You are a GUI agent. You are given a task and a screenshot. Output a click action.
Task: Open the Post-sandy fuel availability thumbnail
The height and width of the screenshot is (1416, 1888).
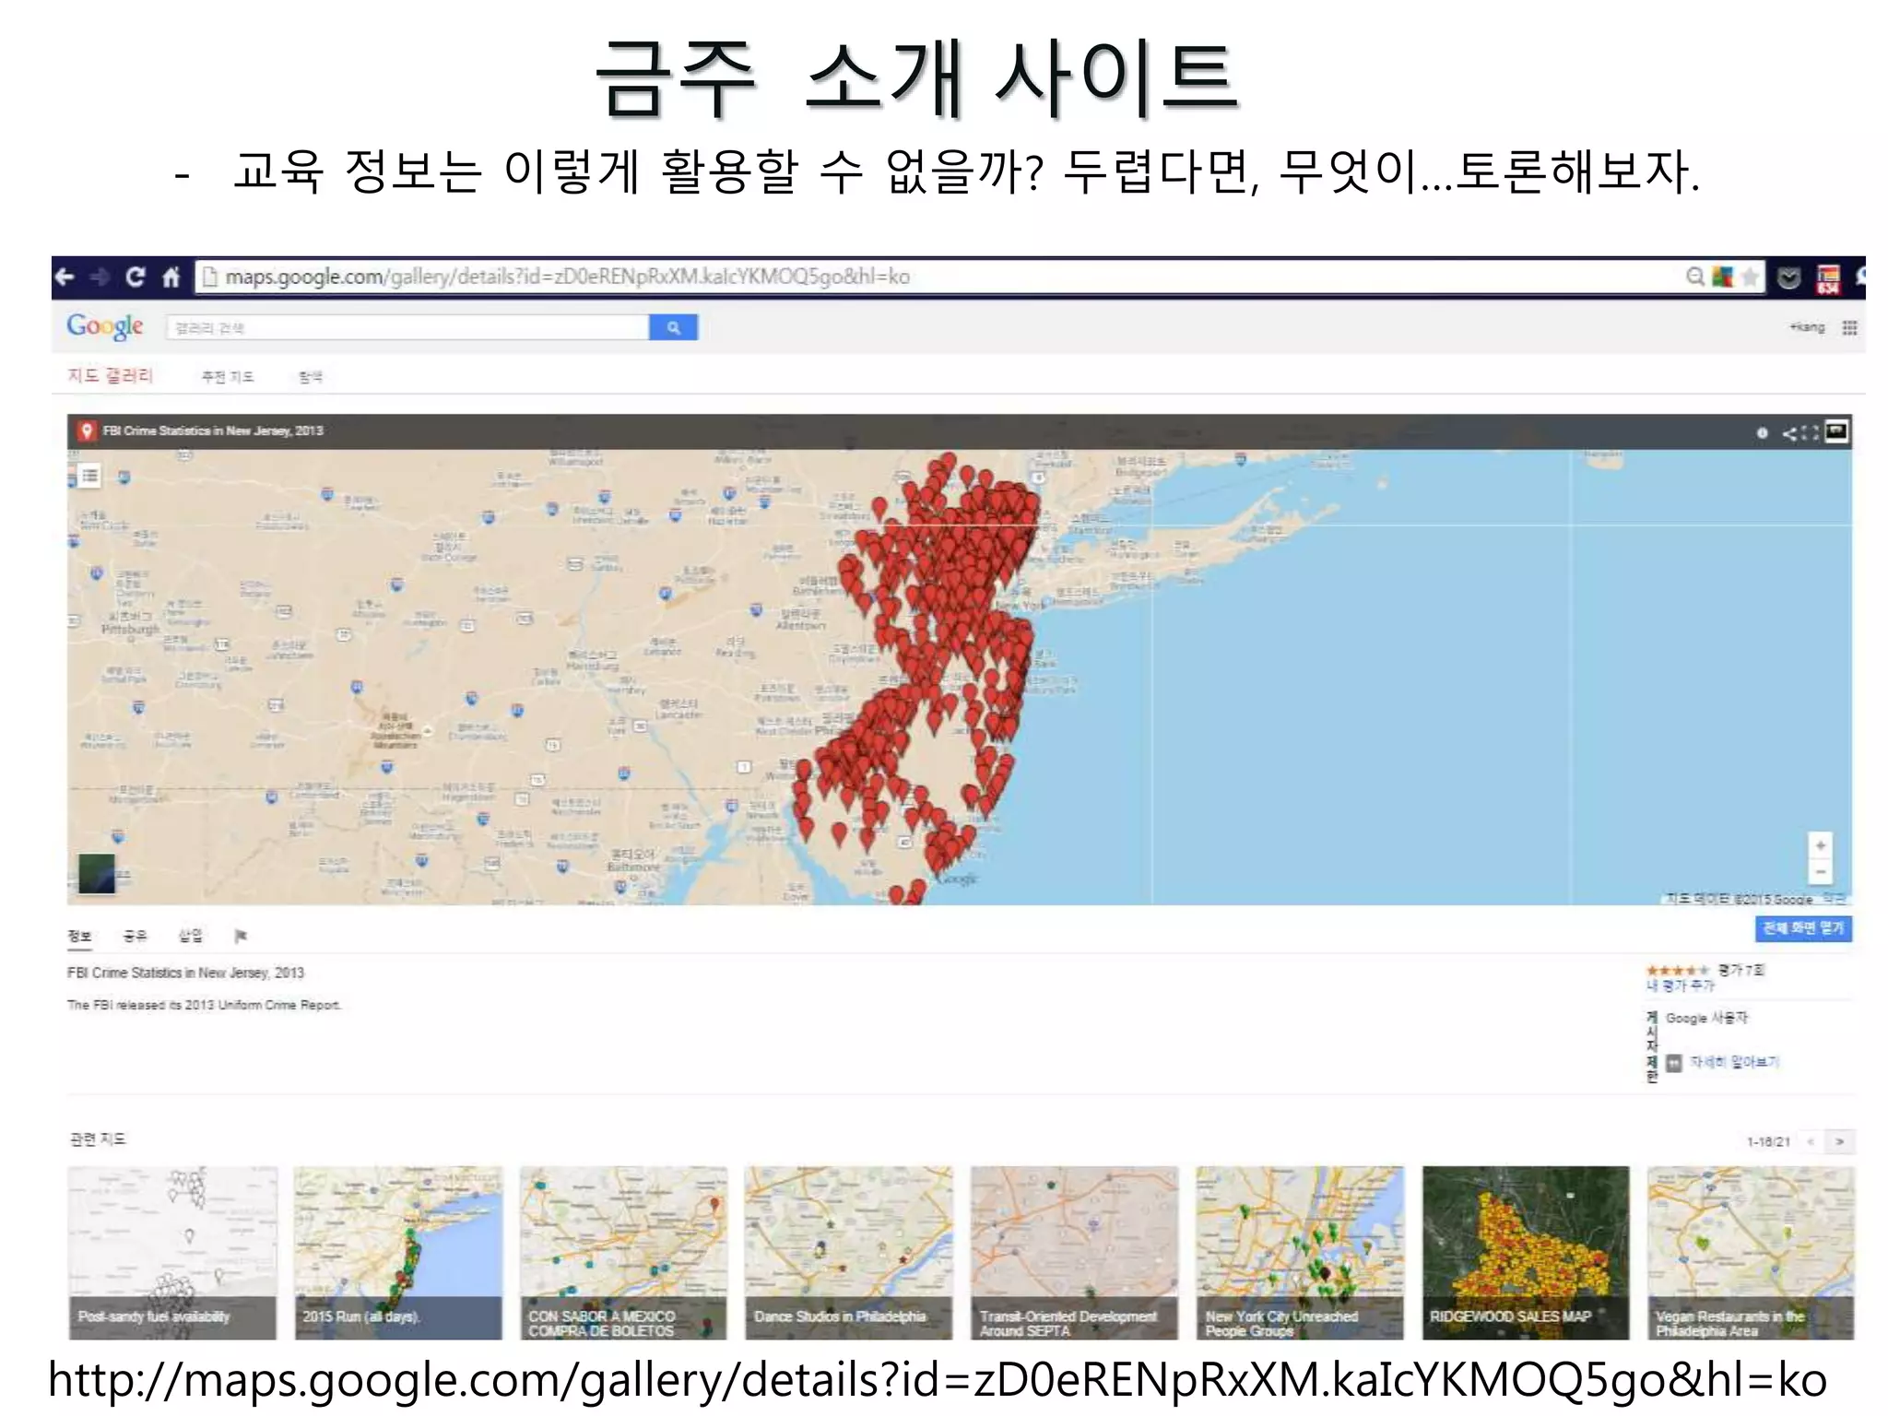(172, 1253)
